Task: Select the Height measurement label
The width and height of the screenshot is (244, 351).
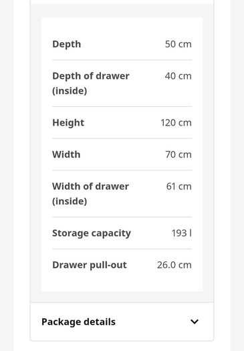Action: (68, 122)
